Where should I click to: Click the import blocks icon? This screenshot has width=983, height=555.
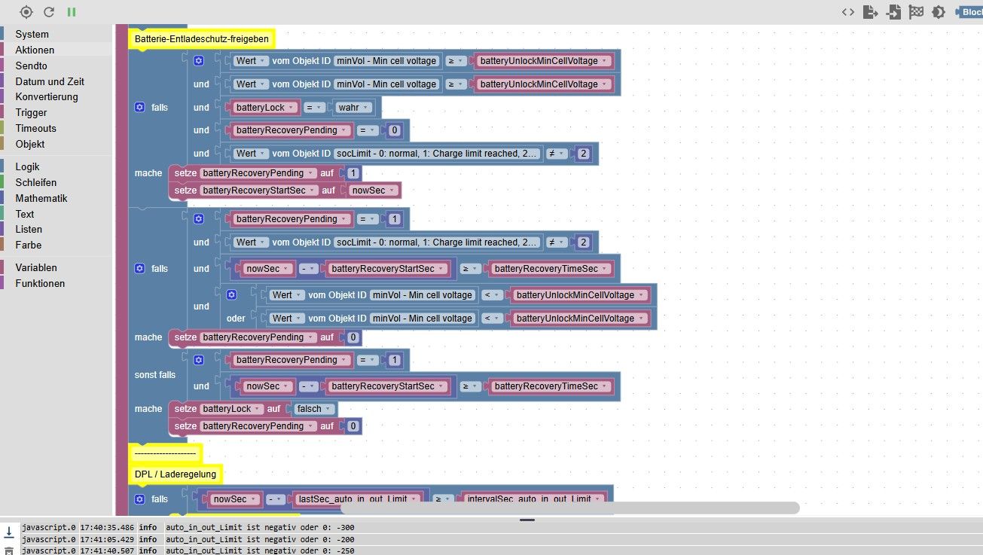click(893, 12)
